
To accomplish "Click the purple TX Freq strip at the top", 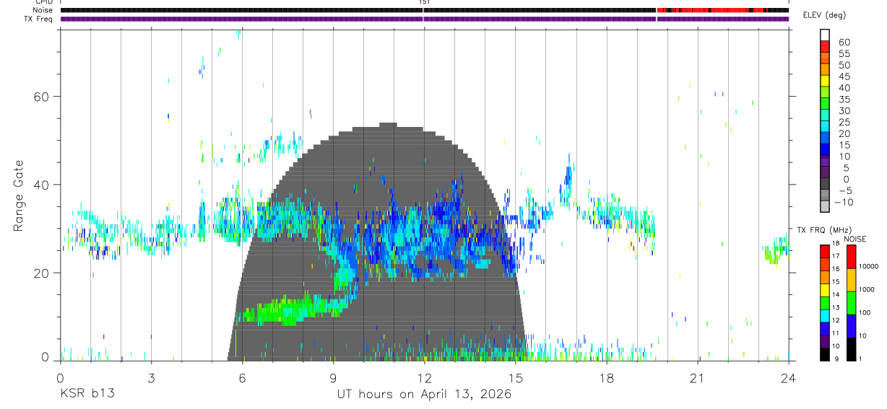I will click(x=424, y=19).
